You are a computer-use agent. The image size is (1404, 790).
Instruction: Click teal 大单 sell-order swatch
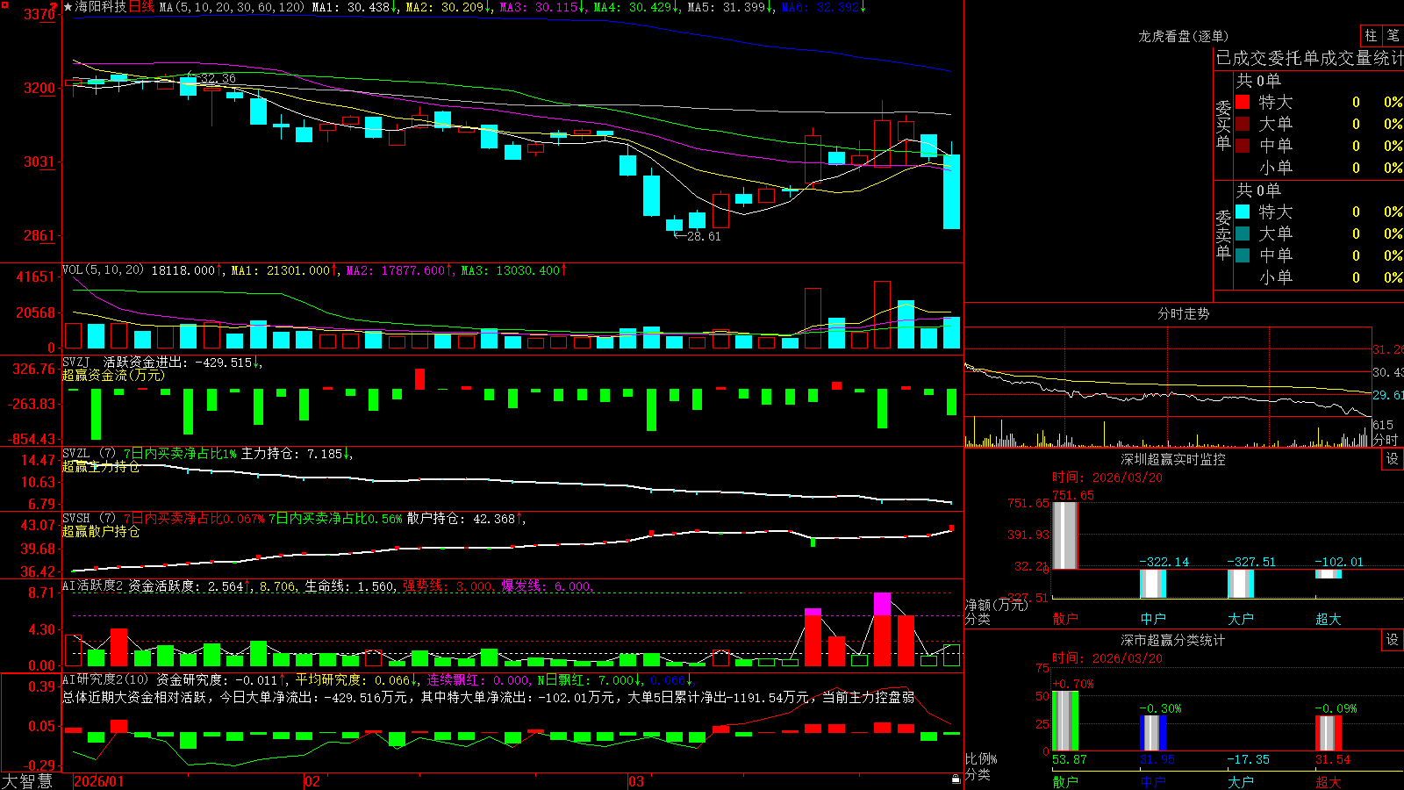coord(1243,233)
